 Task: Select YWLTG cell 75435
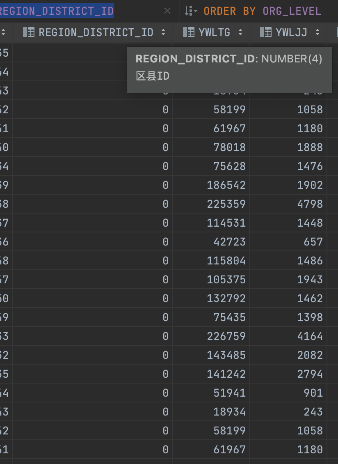(211, 317)
